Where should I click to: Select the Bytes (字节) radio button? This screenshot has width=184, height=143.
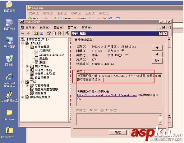click(x=91, y=110)
